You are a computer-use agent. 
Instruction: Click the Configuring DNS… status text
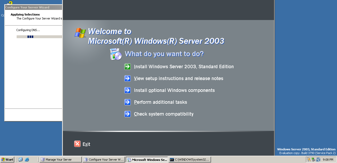coord(28,30)
